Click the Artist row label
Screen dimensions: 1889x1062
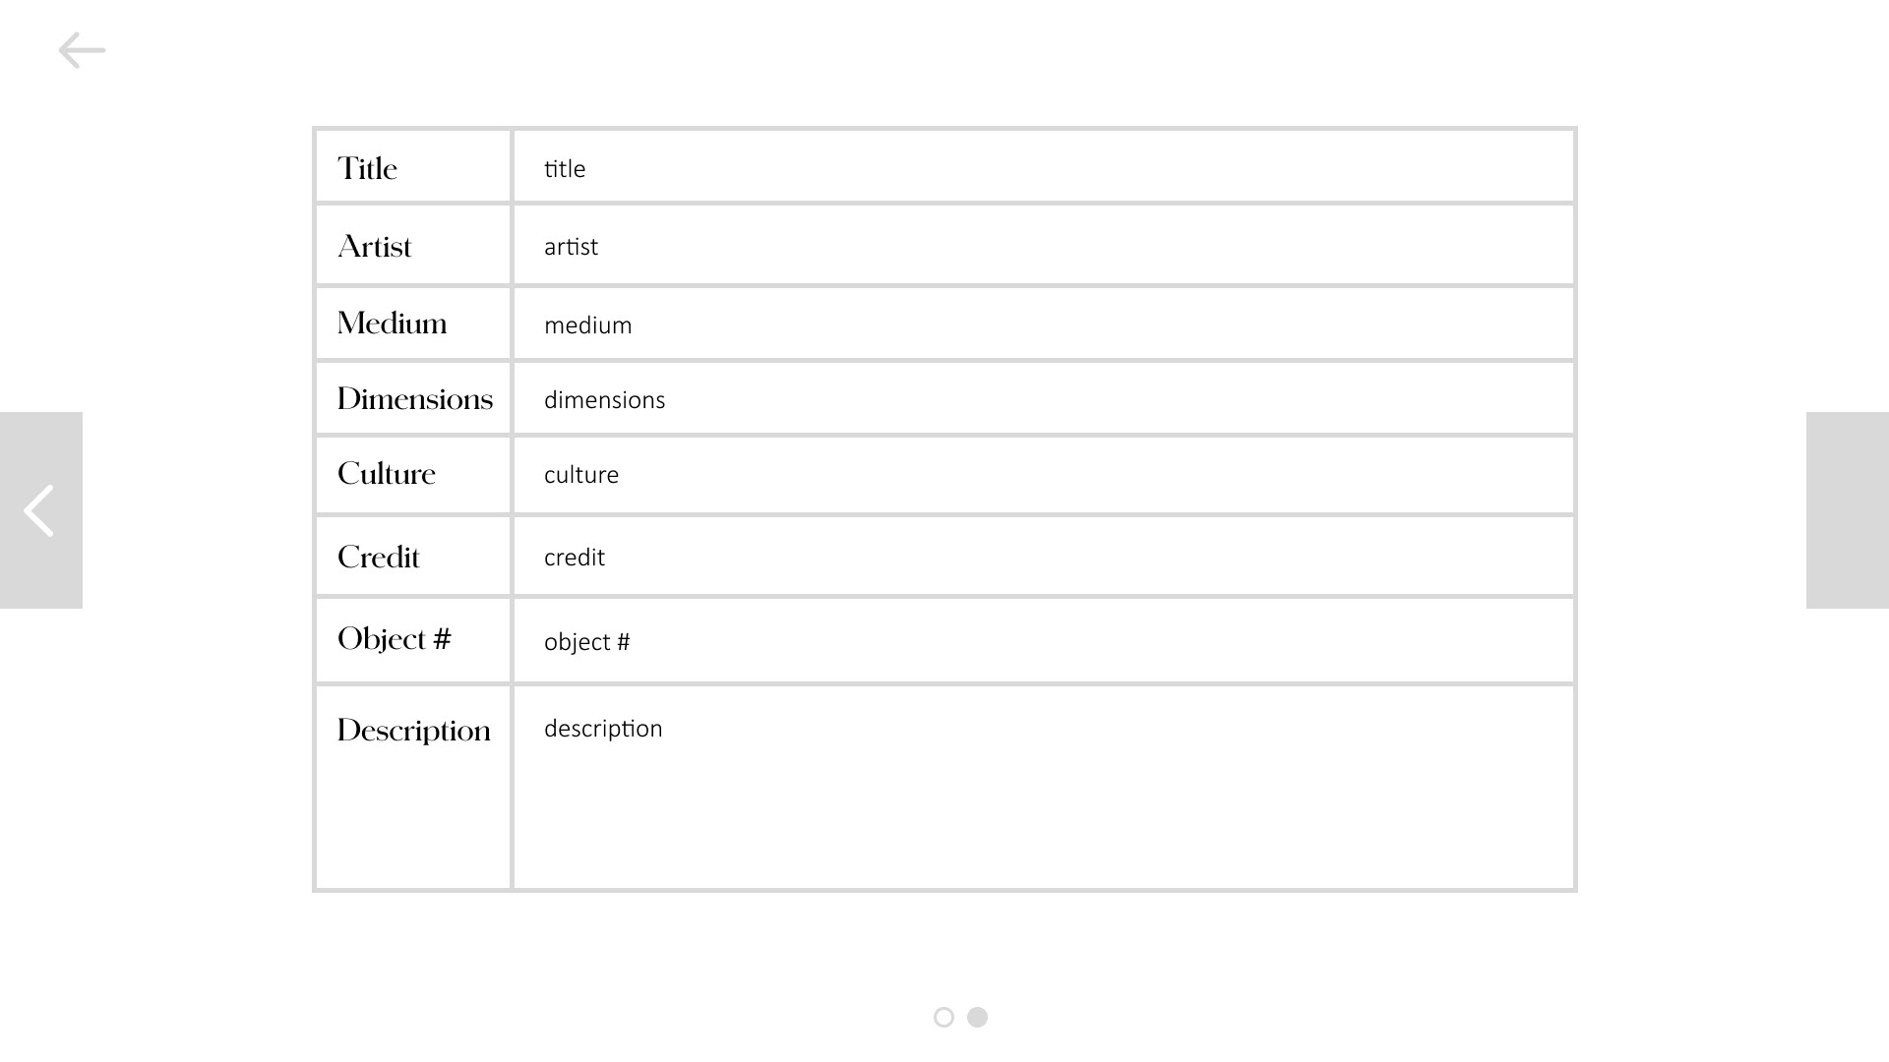point(375,246)
